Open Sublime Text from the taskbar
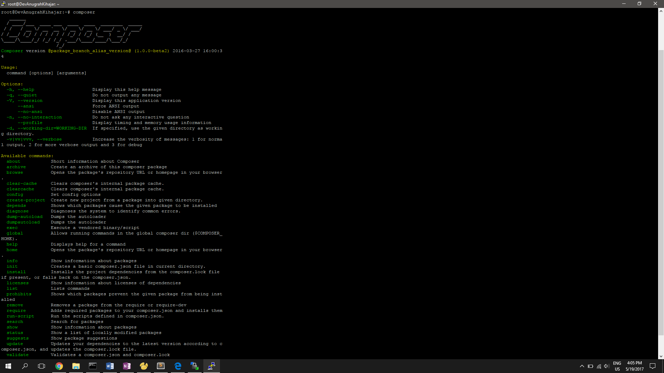 (x=161, y=366)
